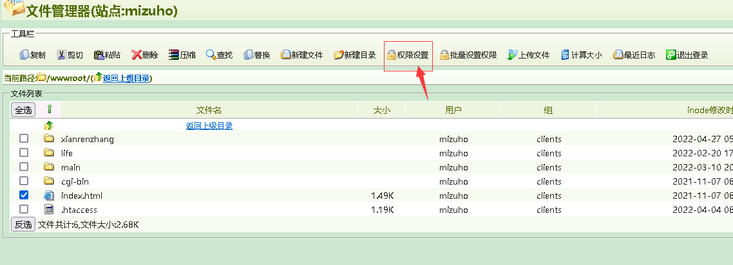
Task: Click the 大小 column header
Action: (x=381, y=110)
